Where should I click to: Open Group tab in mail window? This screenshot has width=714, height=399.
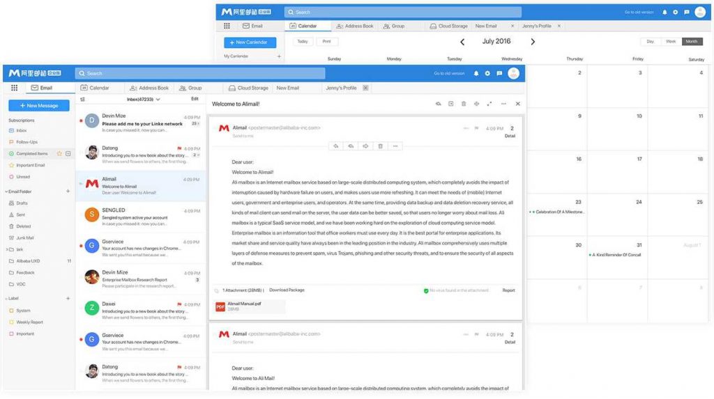coord(190,88)
